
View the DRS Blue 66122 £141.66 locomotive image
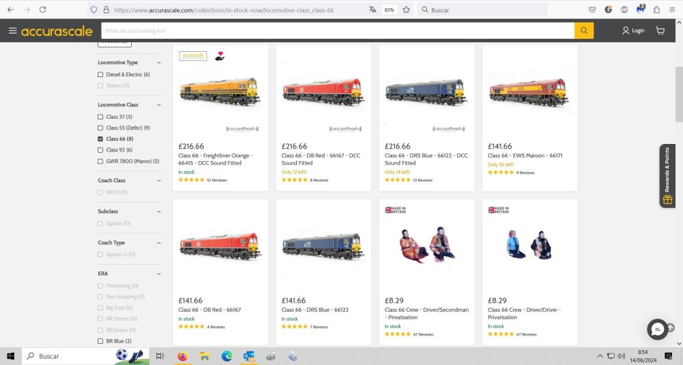click(323, 246)
